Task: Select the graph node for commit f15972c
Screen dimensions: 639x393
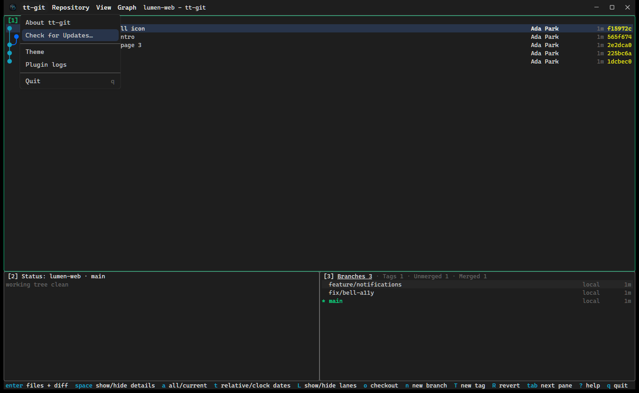Action: (10, 28)
